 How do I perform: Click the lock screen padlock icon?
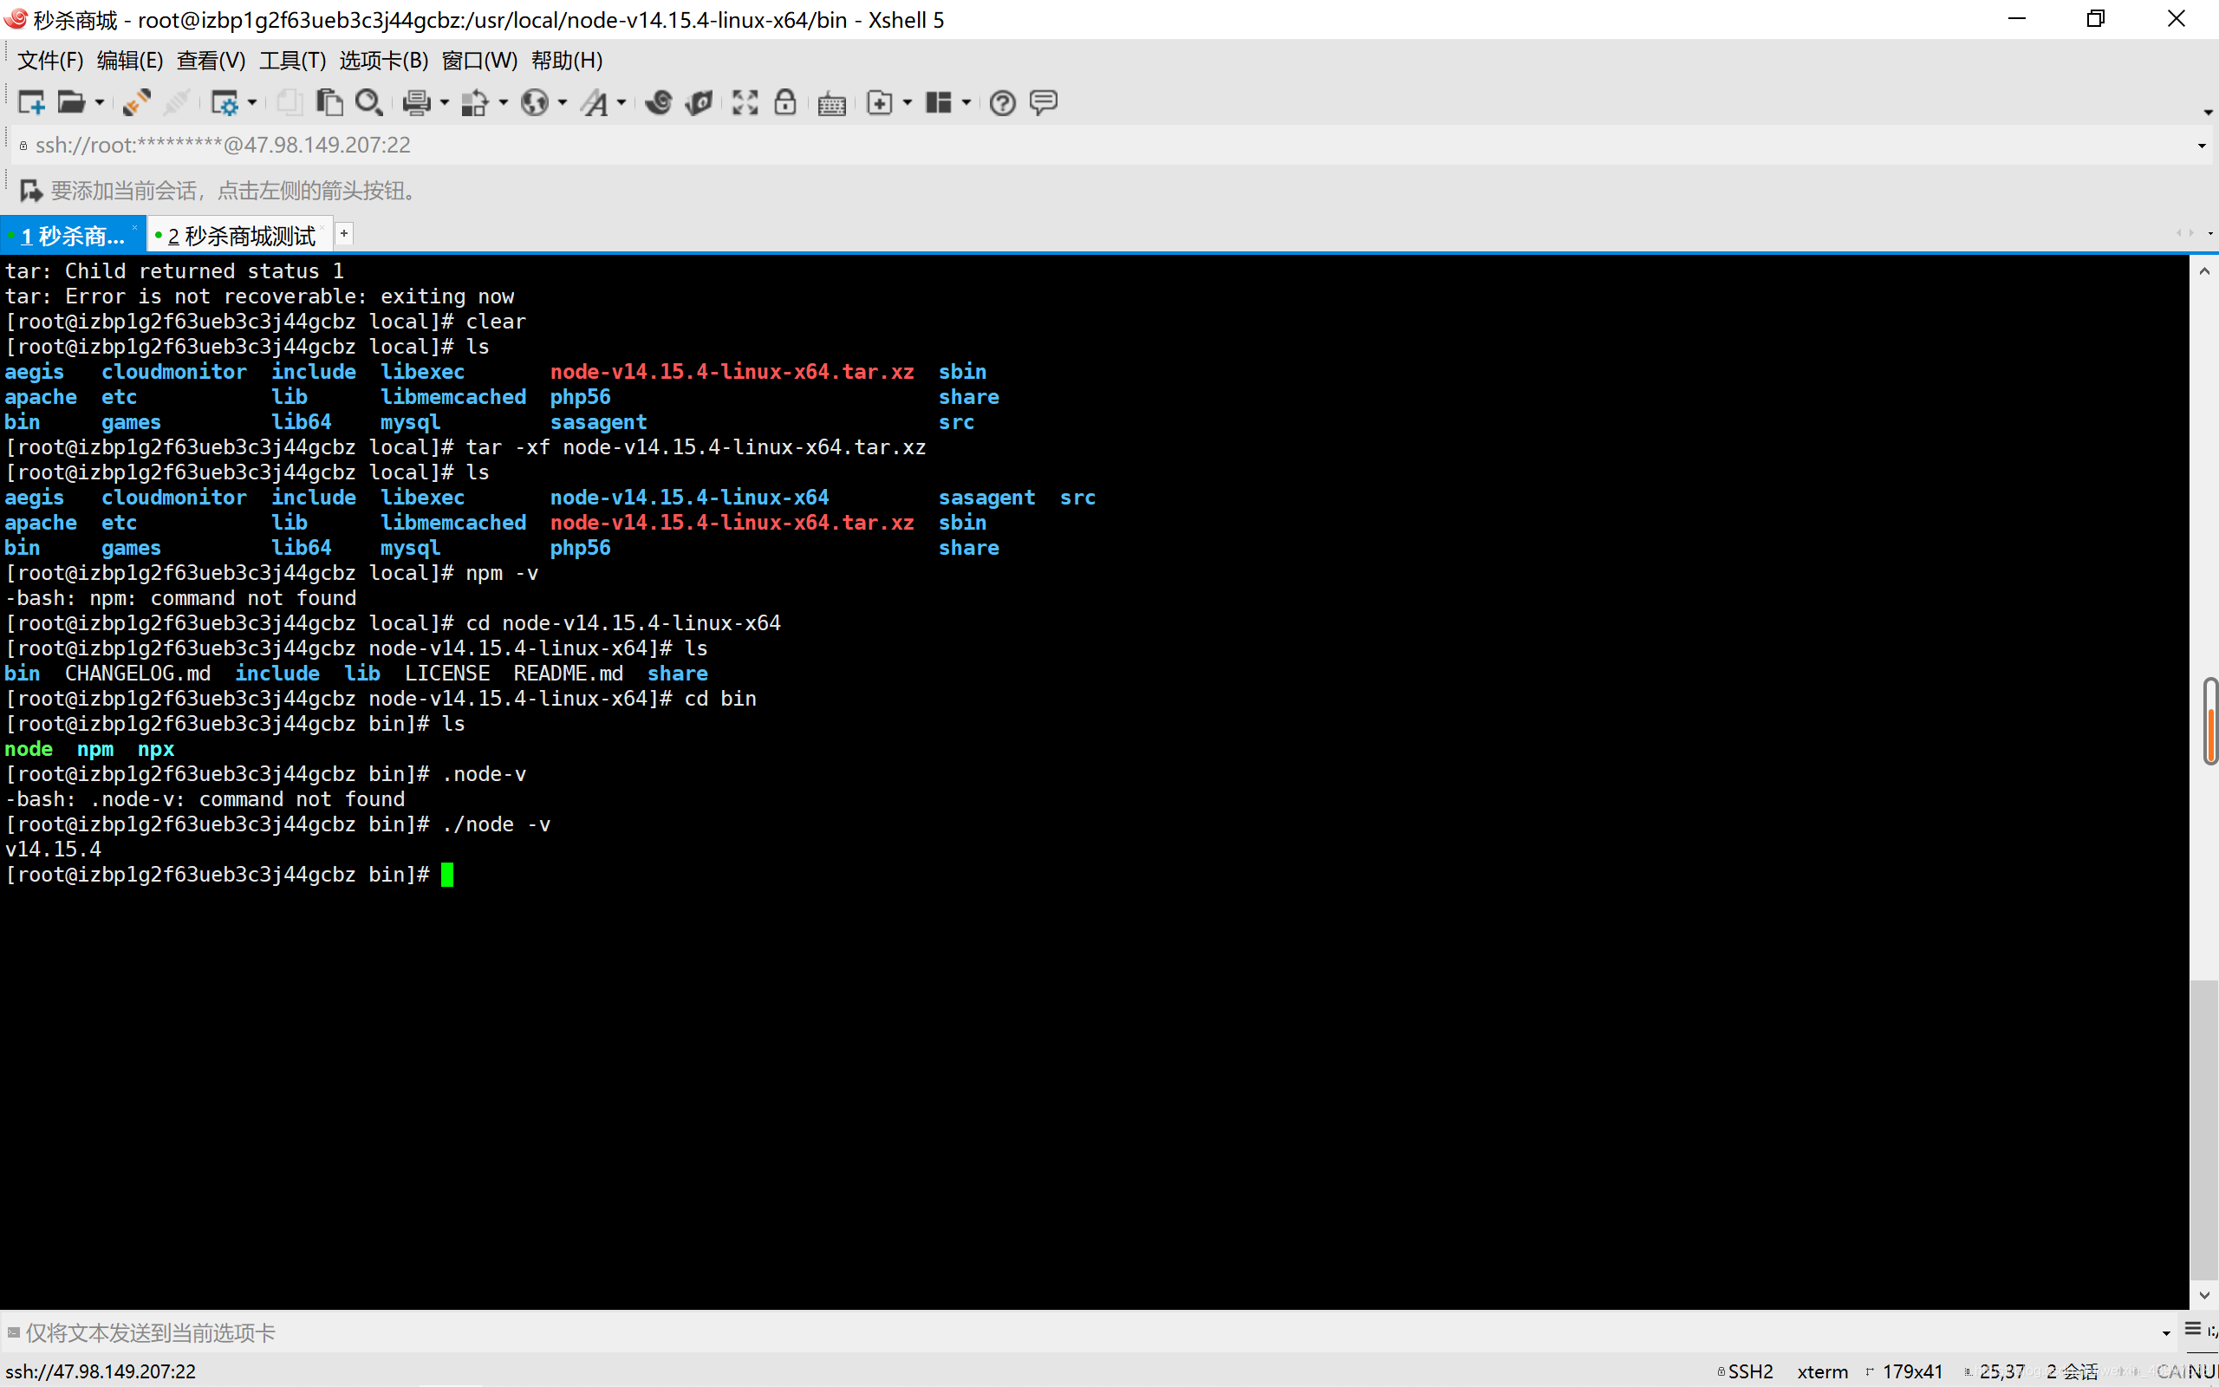point(785,103)
